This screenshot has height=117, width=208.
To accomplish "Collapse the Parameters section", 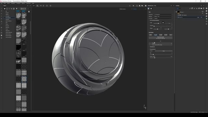I will tap(149, 49).
